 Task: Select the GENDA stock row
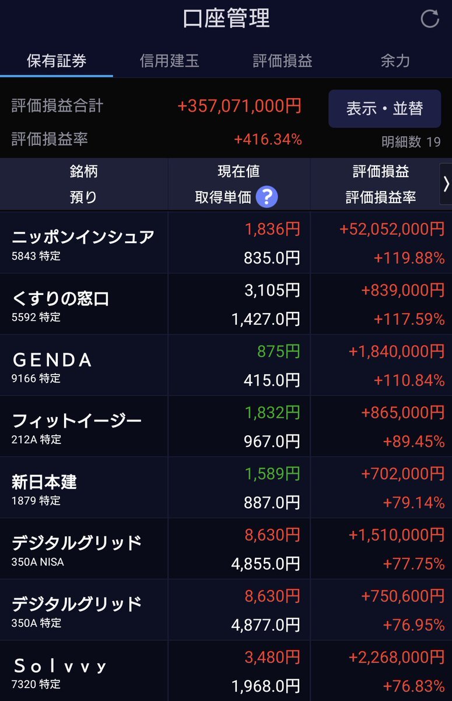click(226, 365)
